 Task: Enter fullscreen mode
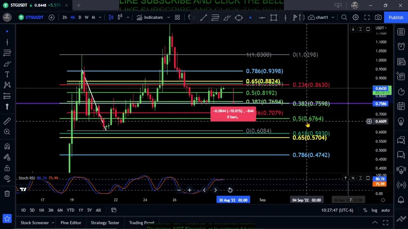pos(367,17)
